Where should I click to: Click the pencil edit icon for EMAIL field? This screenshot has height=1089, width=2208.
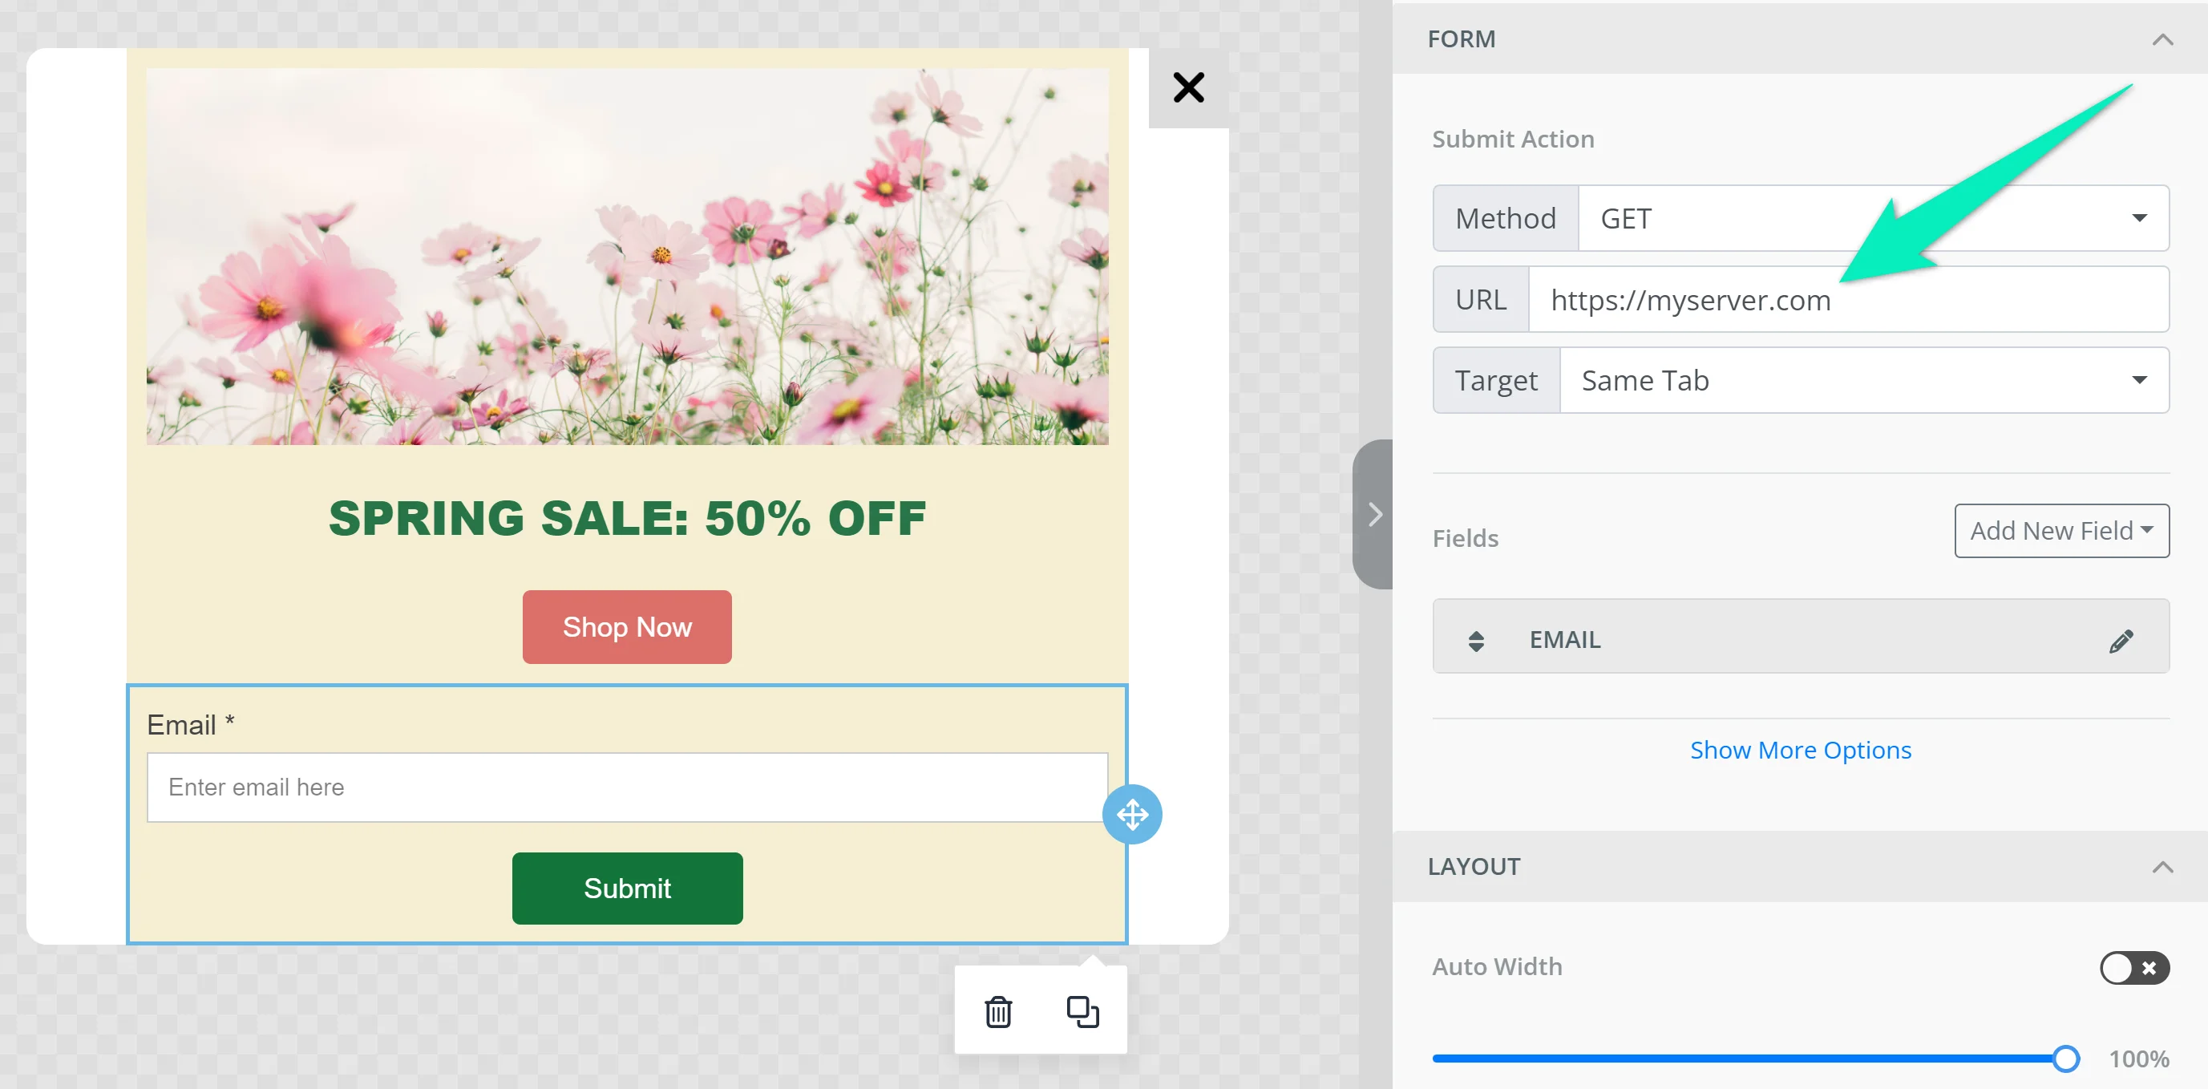point(2121,641)
